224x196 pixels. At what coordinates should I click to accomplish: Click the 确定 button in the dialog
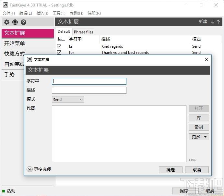click(171, 170)
